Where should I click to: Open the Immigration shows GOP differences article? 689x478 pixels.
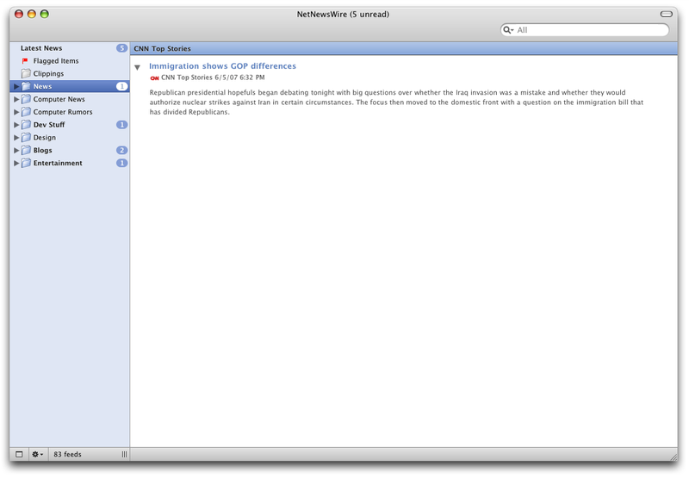[222, 66]
